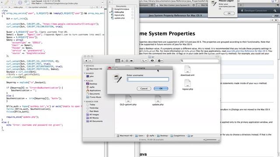This screenshot has height=157, width=280.
Task: Select the OLD-getxml.php file icon
Action: click(x=128, y=99)
